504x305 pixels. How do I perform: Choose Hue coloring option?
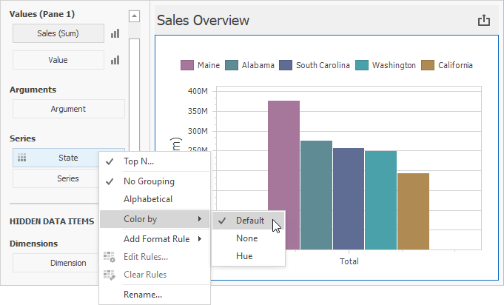244,256
